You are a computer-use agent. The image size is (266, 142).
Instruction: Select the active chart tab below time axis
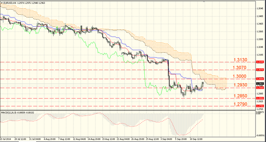click(27, 141)
